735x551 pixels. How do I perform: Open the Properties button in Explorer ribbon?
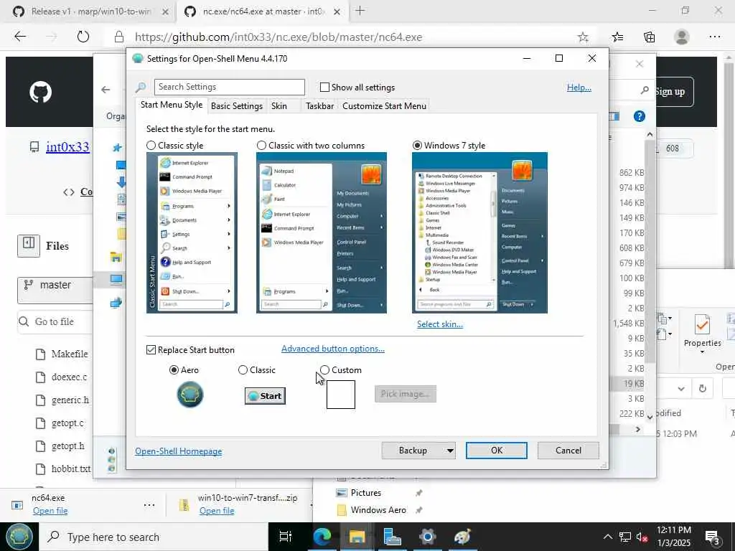pyautogui.click(x=702, y=332)
